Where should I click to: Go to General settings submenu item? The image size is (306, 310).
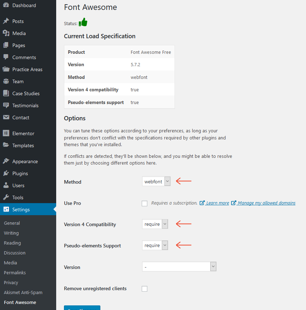(12, 223)
